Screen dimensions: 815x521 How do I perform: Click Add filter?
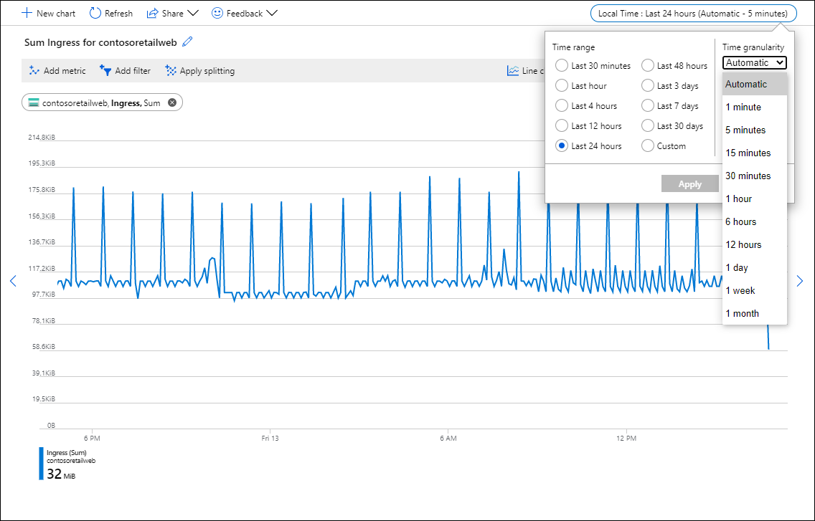(x=125, y=71)
